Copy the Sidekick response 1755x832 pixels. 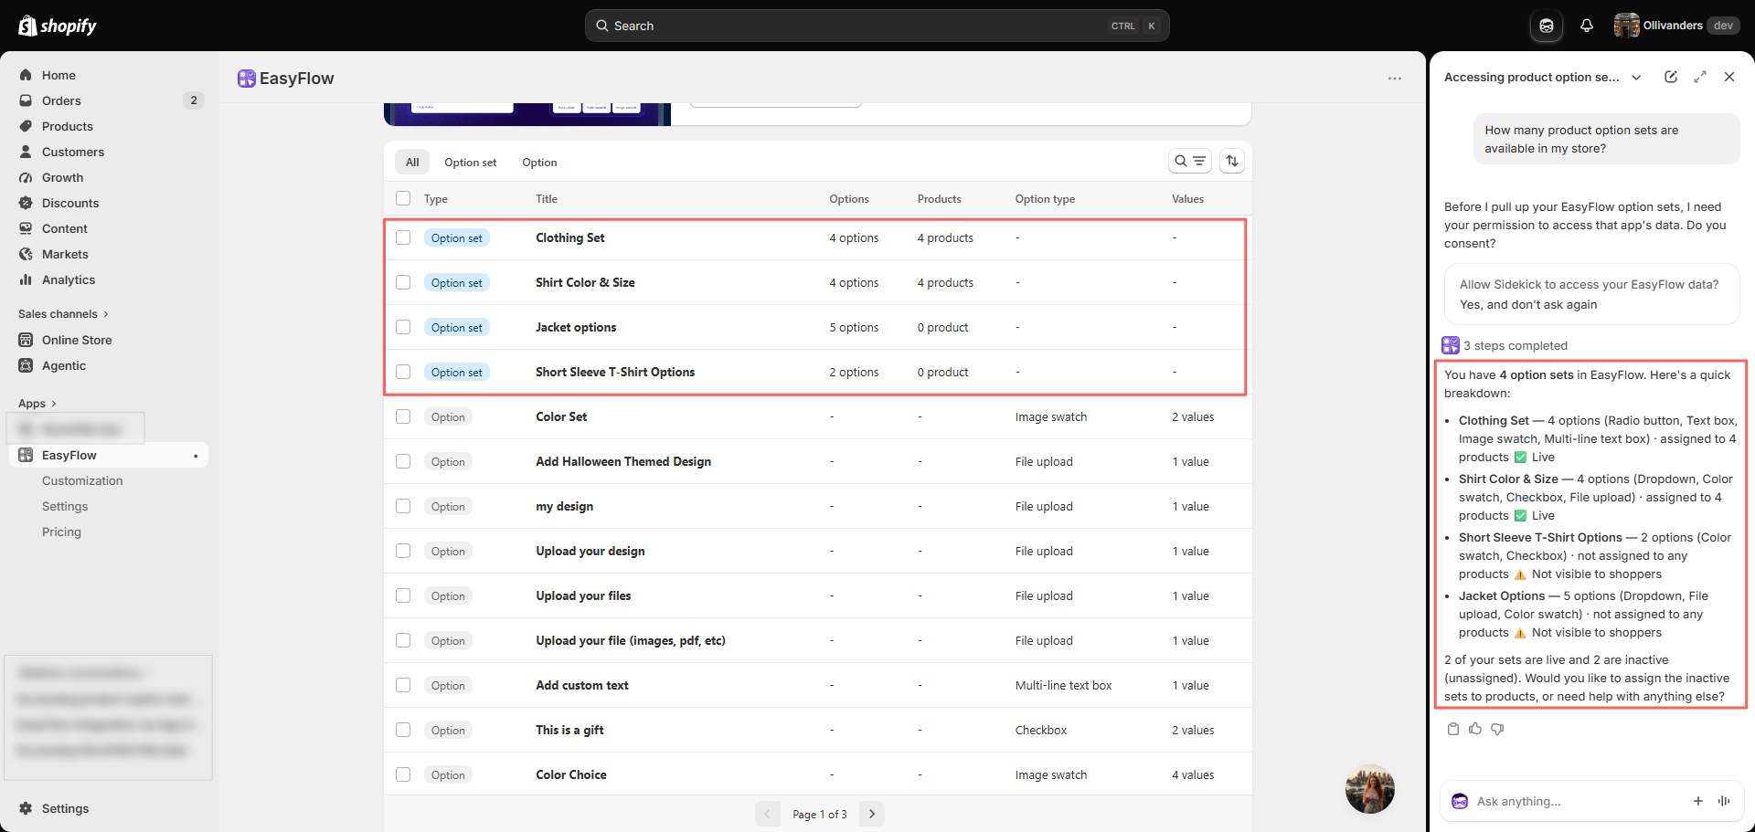coord(1453,729)
